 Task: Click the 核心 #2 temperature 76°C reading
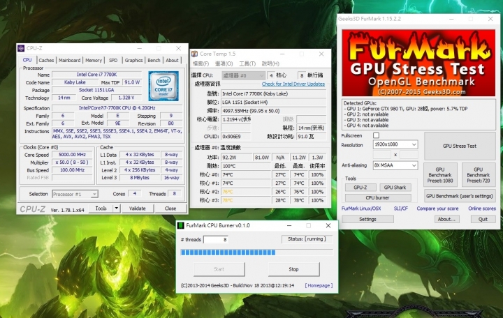pyautogui.click(x=246, y=192)
